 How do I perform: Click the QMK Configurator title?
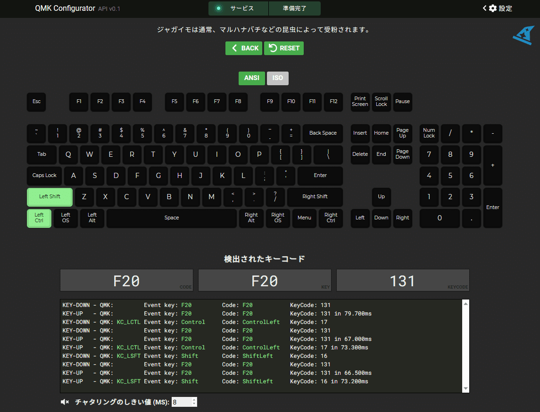[65, 8]
